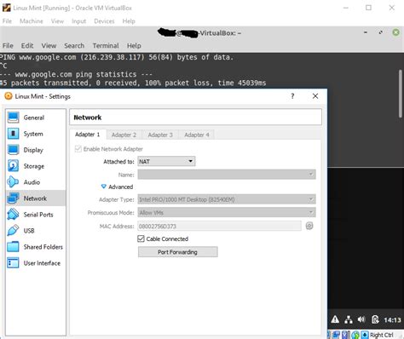Close the terminal with green button
This screenshot has width=404, height=339.
tap(395, 32)
